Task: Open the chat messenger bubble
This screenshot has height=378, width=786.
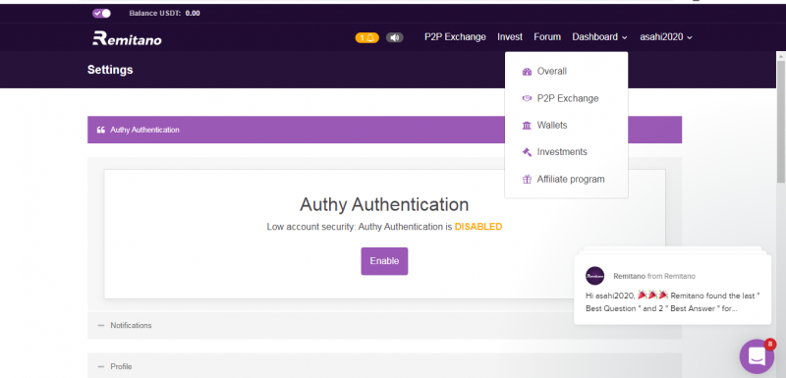Action: [x=757, y=356]
